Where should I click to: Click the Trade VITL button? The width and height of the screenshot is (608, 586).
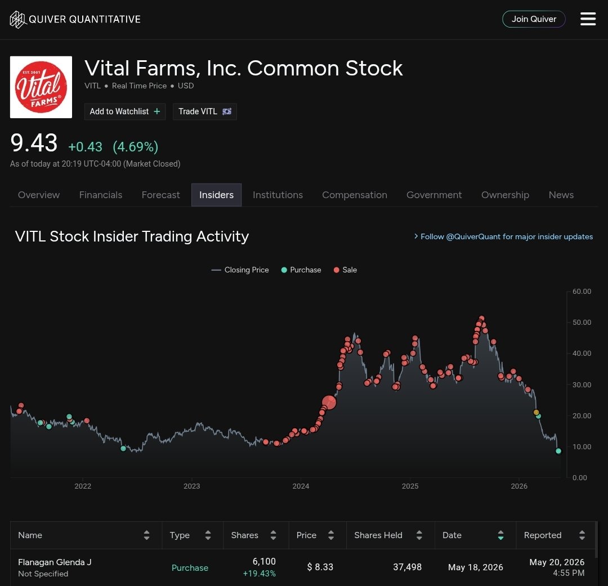pyautogui.click(x=205, y=111)
